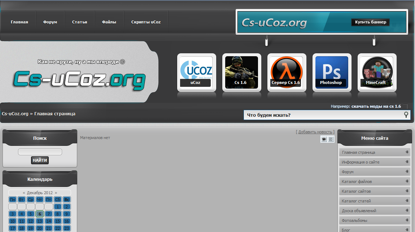Open the Сервер Cs 1.6 tile
The height and width of the screenshot is (232, 415).
click(287, 72)
